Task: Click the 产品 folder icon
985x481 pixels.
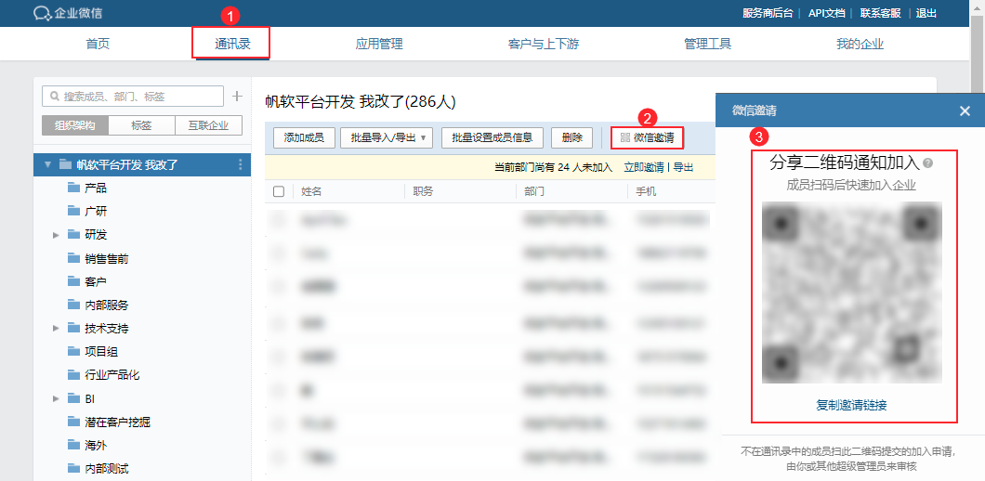Action: click(72, 188)
